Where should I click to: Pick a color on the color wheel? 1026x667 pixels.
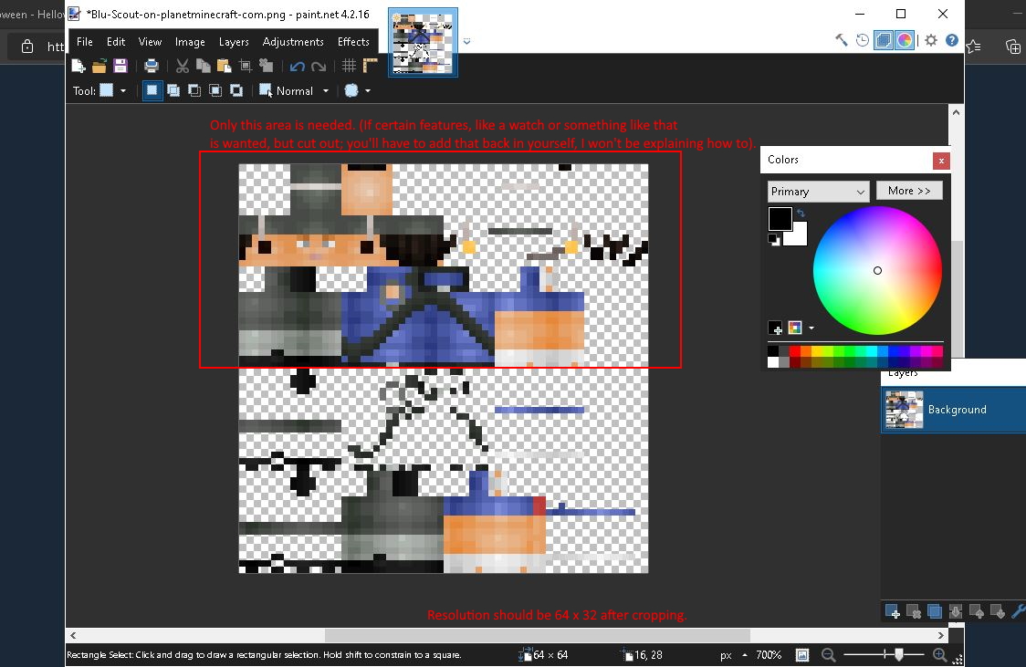[877, 271]
